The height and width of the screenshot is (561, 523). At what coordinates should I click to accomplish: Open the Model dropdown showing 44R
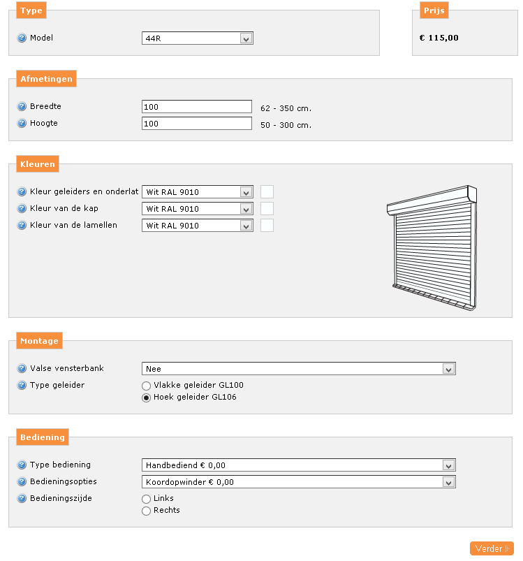click(197, 38)
